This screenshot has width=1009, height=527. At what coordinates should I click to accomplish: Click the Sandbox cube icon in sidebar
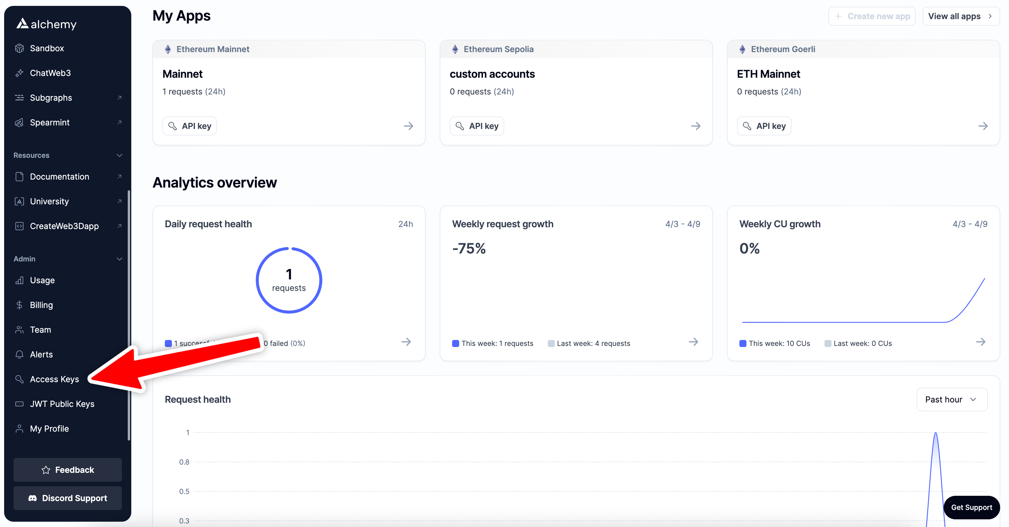(x=19, y=48)
